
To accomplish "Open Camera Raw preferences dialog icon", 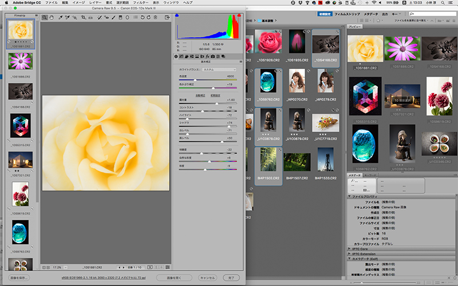I will [x=136, y=18].
